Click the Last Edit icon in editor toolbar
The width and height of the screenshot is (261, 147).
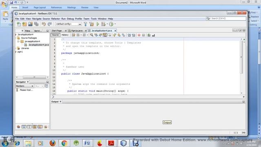[x=73, y=35]
